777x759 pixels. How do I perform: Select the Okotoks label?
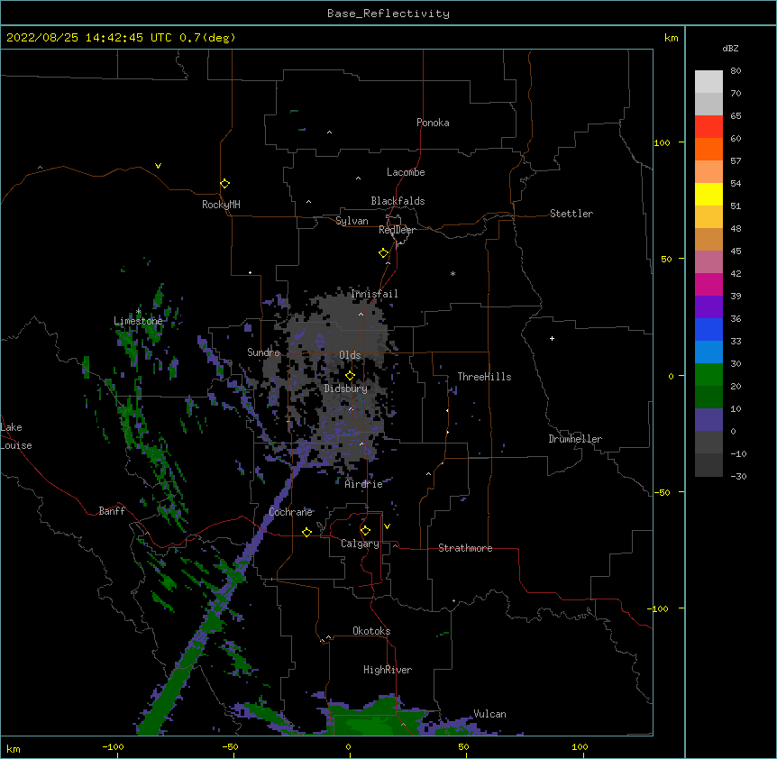(x=371, y=631)
